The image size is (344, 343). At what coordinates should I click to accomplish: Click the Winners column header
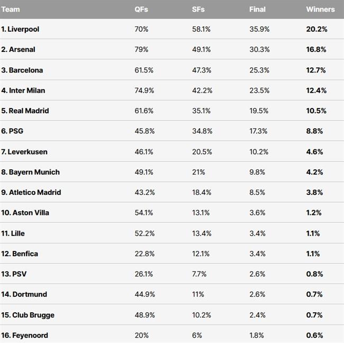[320, 10]
